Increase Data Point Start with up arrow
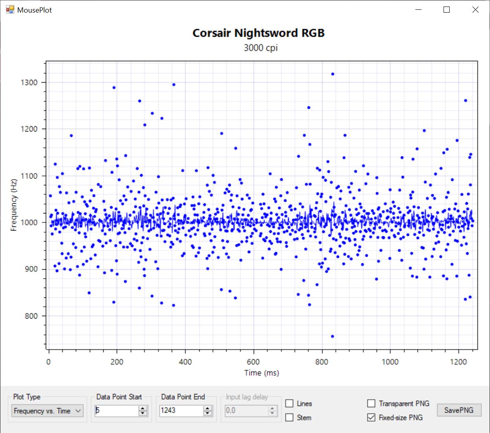The height and width of the screenshot is (433, 490). pos(143,408)
